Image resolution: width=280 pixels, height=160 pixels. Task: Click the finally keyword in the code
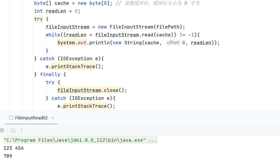[x=50, y=74]
